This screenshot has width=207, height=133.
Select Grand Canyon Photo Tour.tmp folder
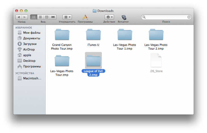tap(62, 35)
